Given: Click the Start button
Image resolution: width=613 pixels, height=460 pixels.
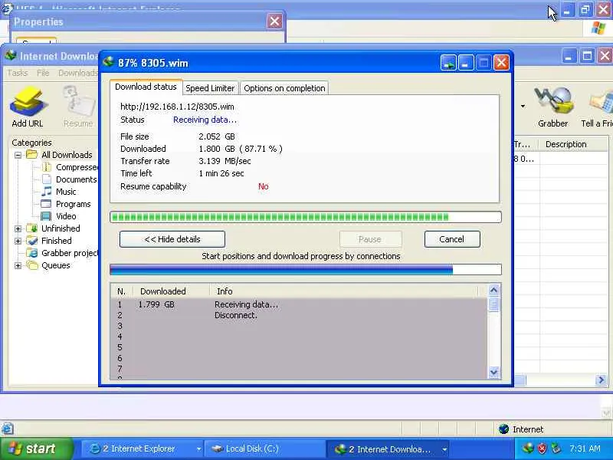Looking at the screenshot, I should click(36, 449).
